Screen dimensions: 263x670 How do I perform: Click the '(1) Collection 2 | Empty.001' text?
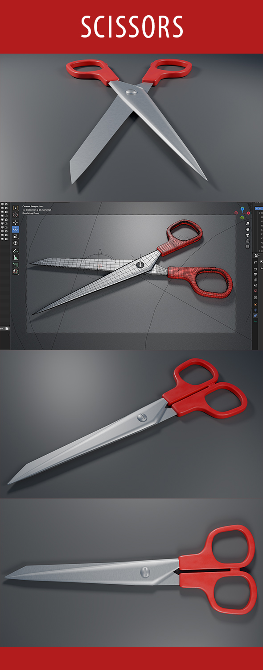[37, 210]
